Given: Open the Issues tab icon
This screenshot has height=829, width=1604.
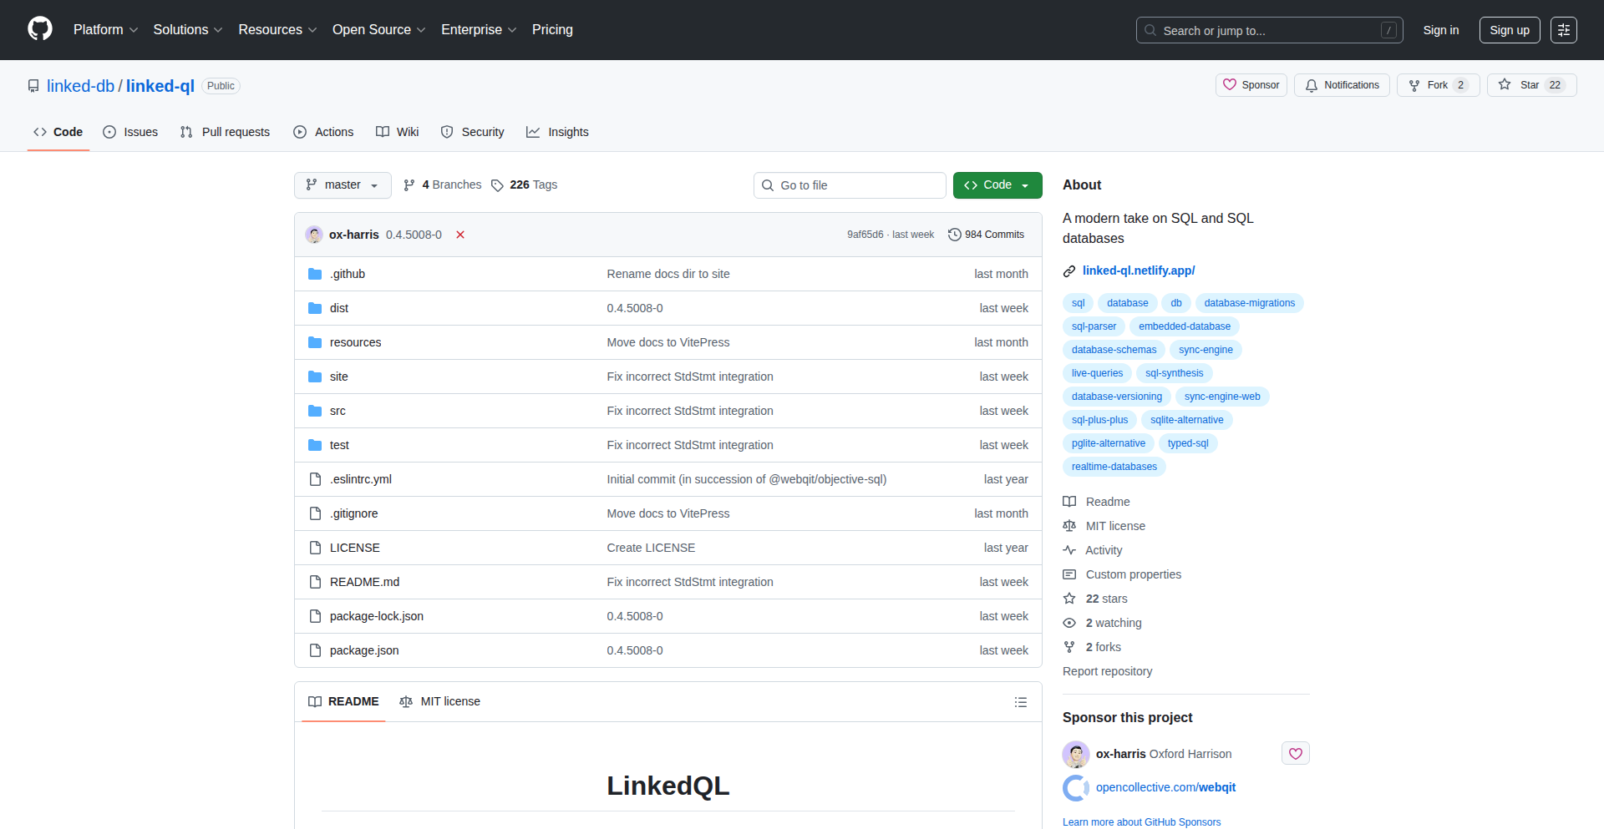Looking at the screenshot, I should (x=109, y=132).
